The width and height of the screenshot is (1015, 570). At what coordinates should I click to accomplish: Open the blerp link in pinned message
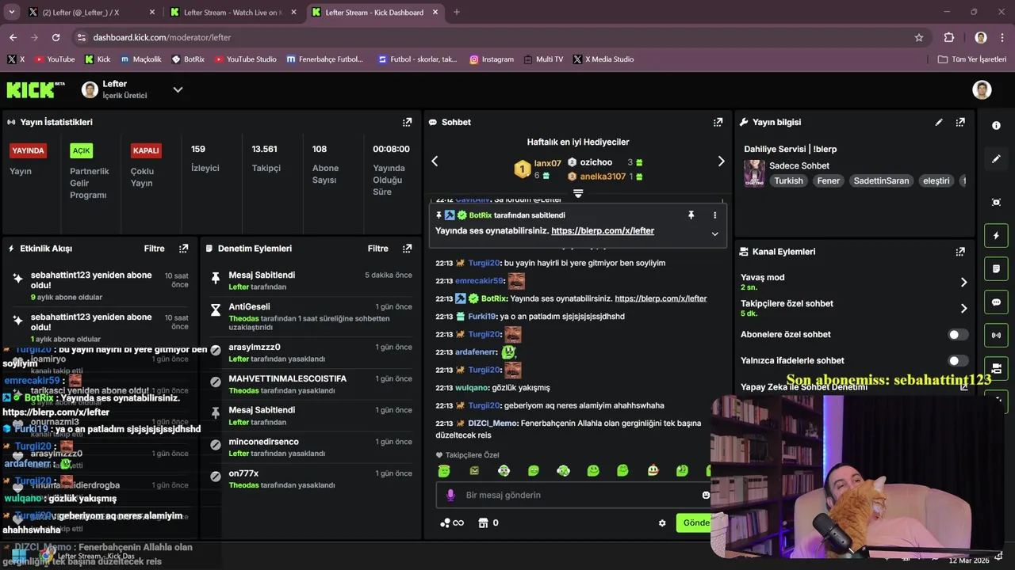603,231
